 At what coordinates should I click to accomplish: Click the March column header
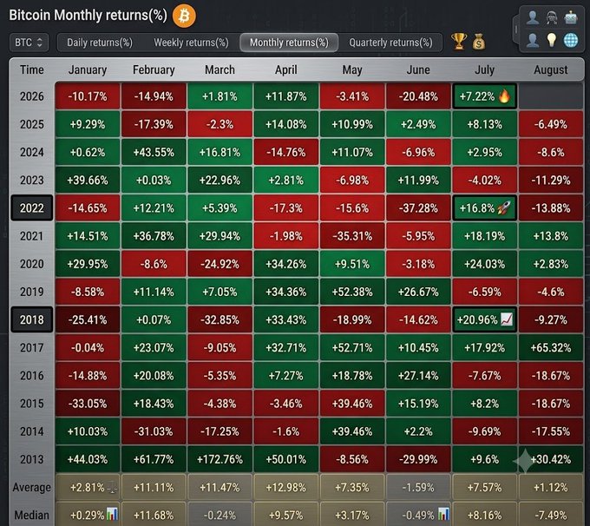pos(220,69)
